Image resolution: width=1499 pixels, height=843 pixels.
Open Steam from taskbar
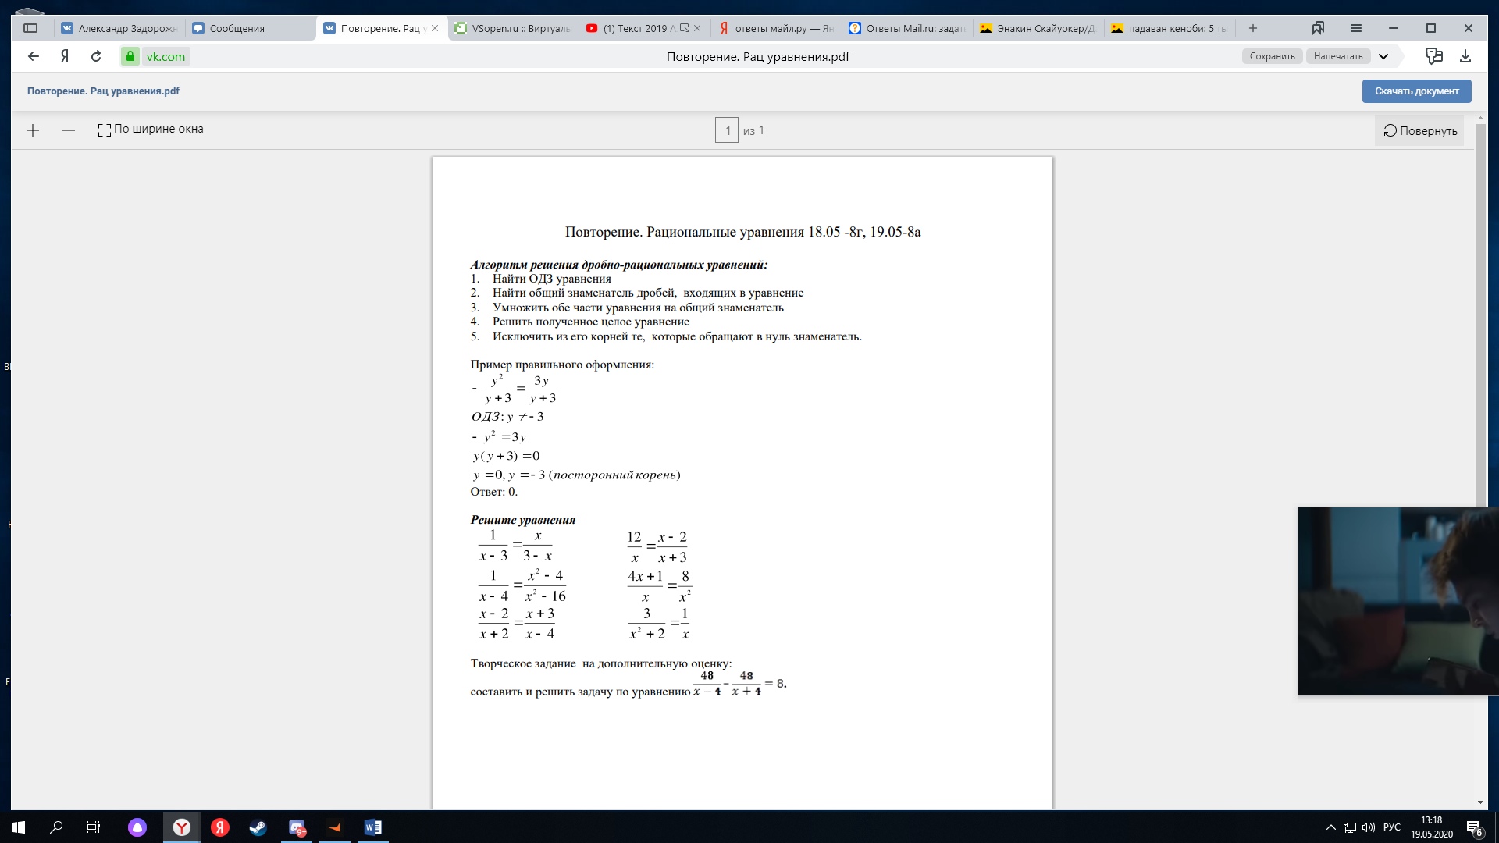coord(258,827)
